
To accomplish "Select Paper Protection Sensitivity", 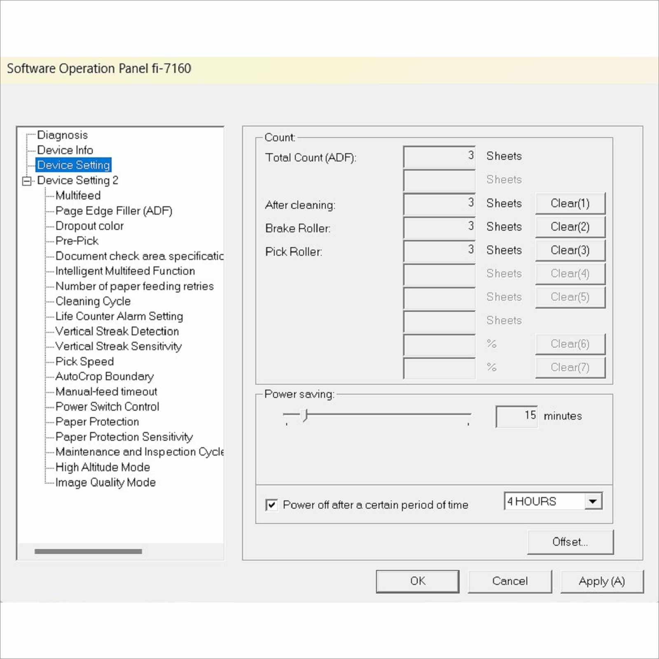I will 124,437.
